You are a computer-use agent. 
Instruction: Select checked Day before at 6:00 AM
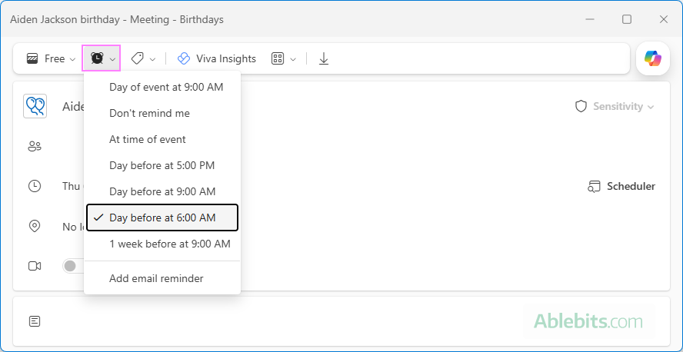[x=162, y=218]
